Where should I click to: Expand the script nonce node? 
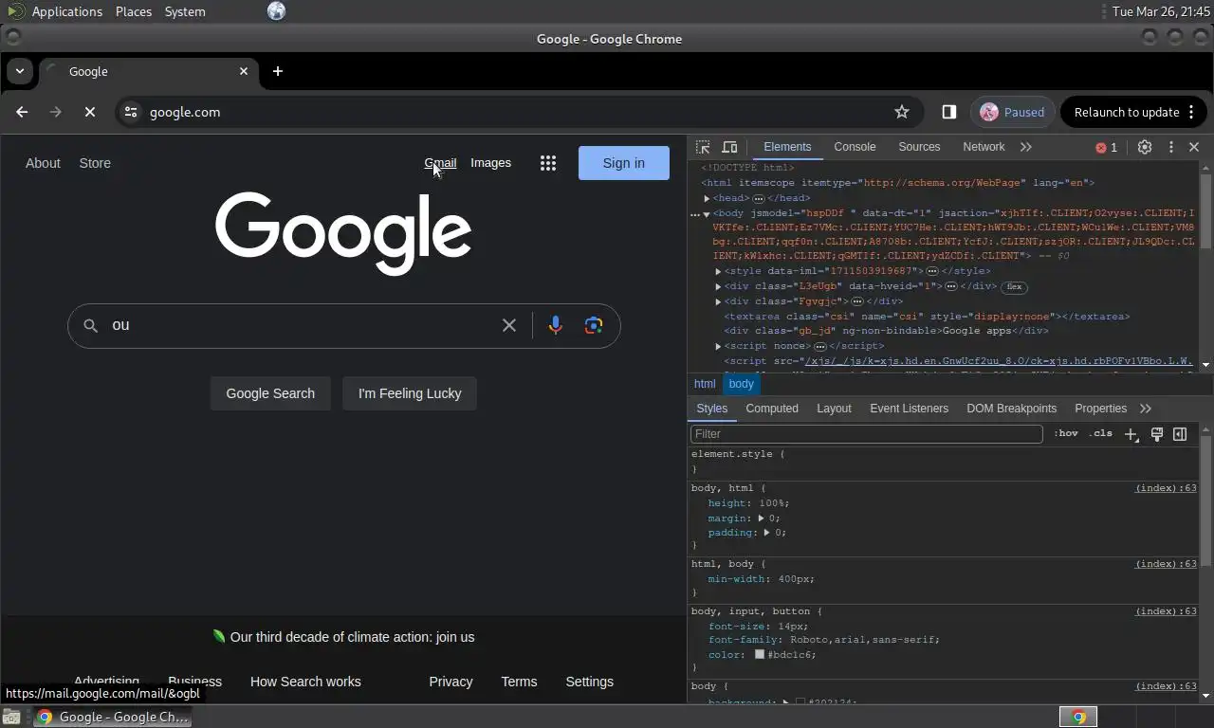tap(718, 346)
